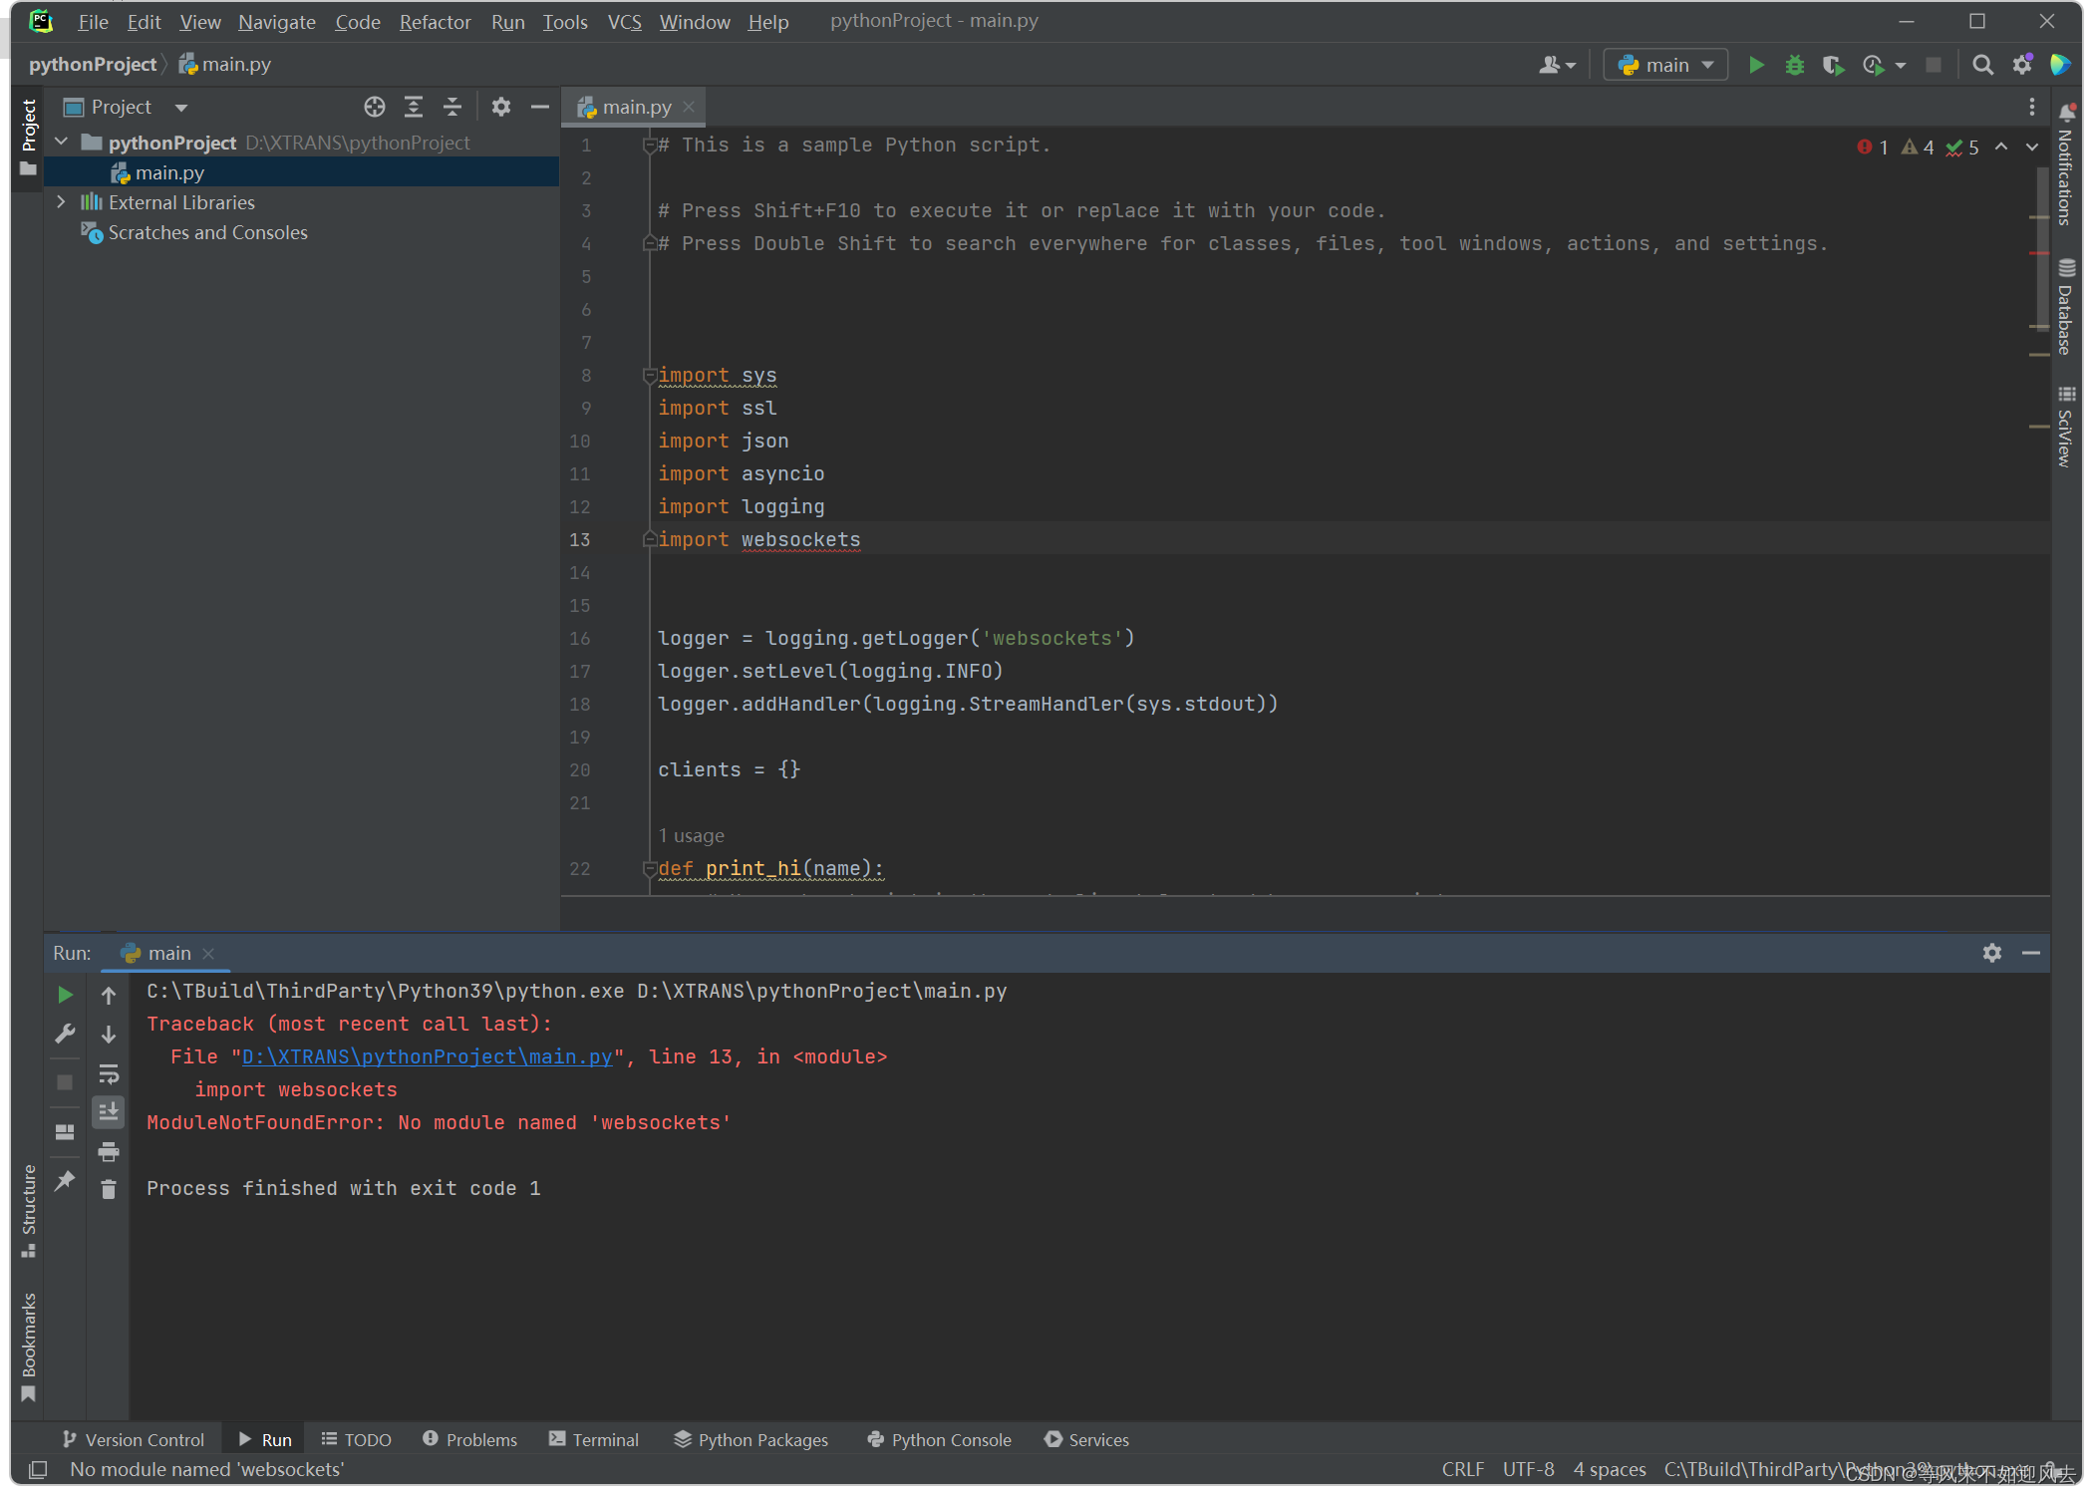This screenshot has width=2093, height=1495.
Task: Open the File menu
Action: [x=93, y=22]
